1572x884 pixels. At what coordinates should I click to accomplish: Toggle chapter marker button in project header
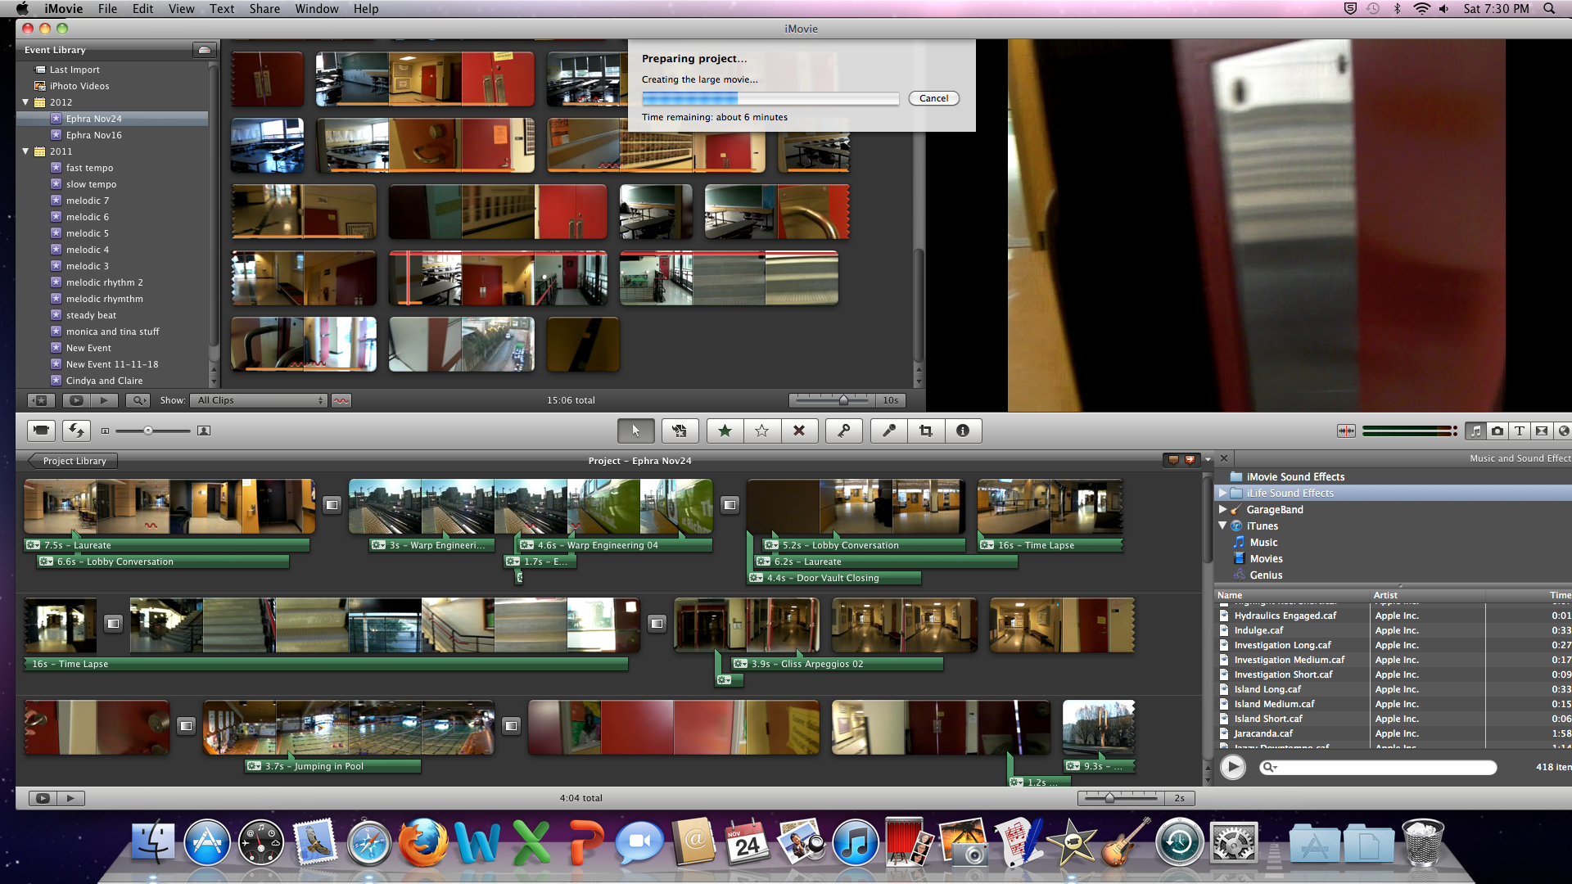(1190, 460)
